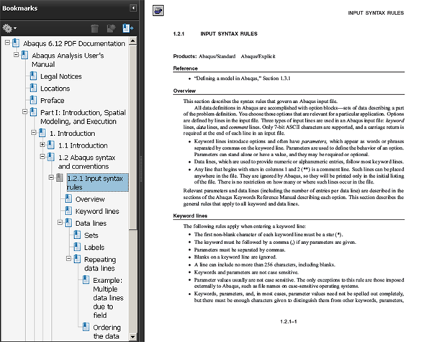Click the "Defining a model in Abaqus" reference
This screenshot has width=432, height=342.
[x=243, y=78]
